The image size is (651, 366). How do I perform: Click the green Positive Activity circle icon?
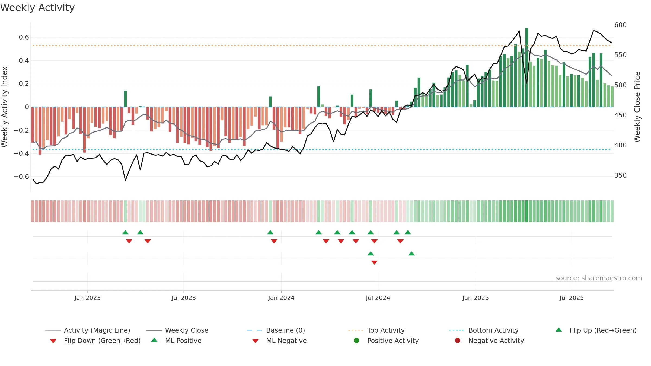[x=356, y=341]
